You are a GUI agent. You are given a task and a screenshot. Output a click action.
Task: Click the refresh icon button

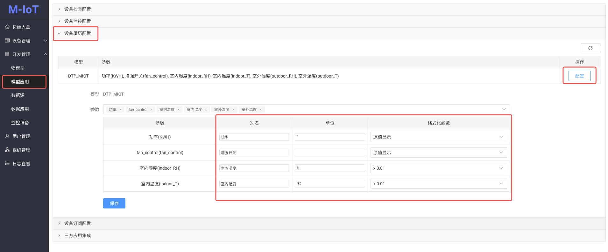pos(590,48)
